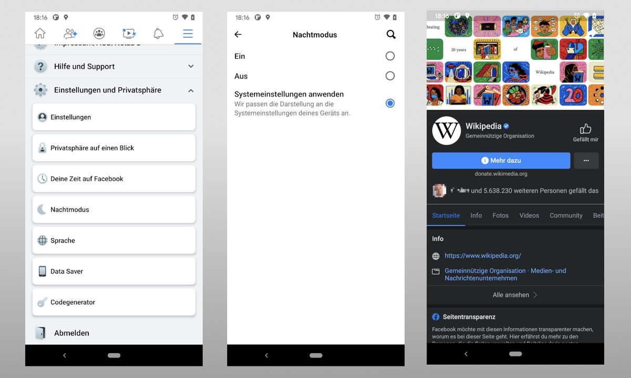The image size is (631, 378).
Task: Tap the Wikipedia W profile picture
Action: coord(446,131)
